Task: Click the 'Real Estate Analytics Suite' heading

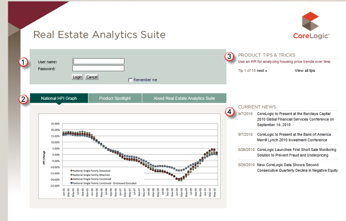Action: pyautogui.click(x=100, y=35)
